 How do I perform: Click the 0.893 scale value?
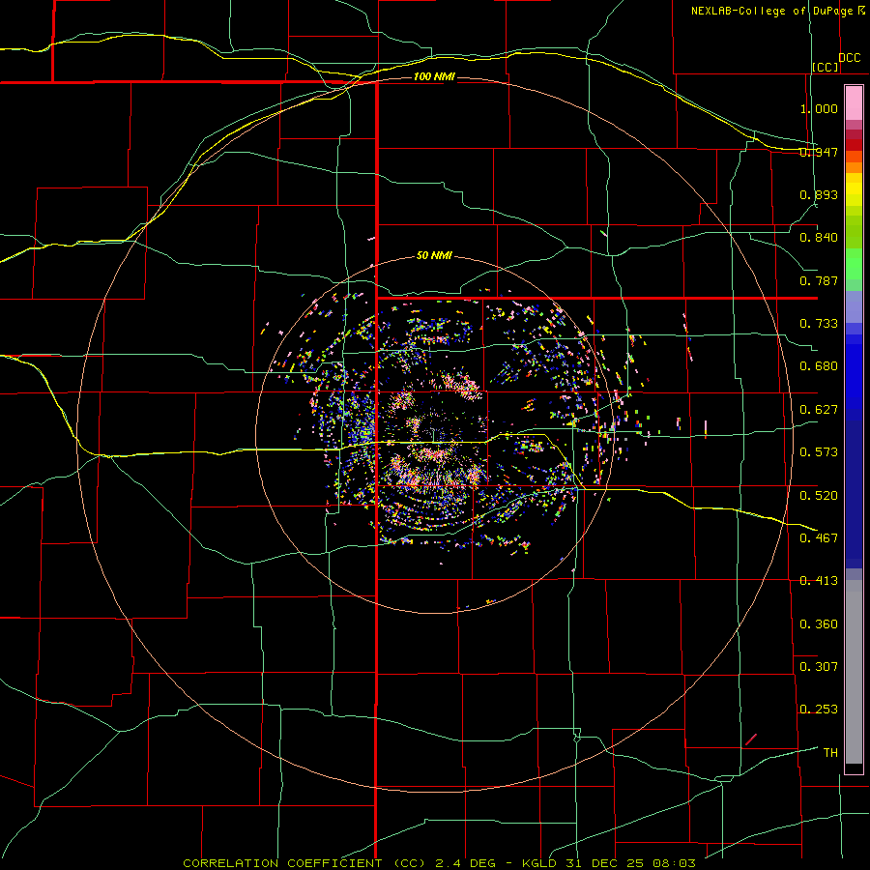[x=819, y=194]
